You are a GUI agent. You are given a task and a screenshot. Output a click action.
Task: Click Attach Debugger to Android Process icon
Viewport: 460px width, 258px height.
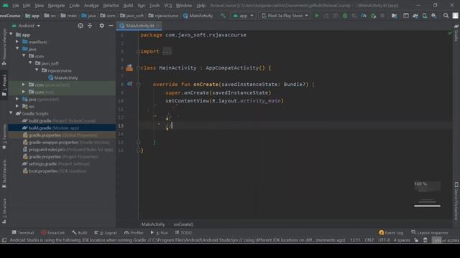[x=373, y=16]
